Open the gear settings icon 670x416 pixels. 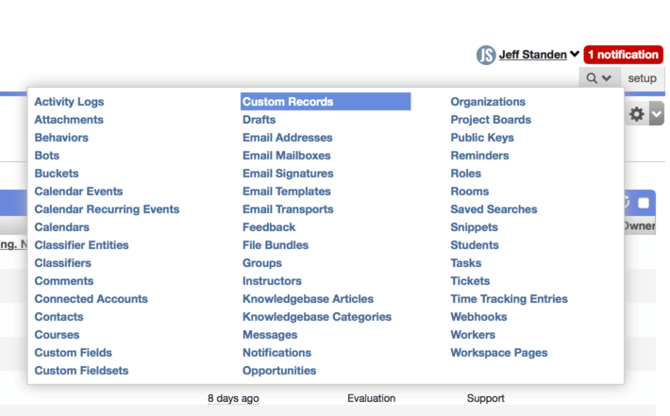(637, 114)
